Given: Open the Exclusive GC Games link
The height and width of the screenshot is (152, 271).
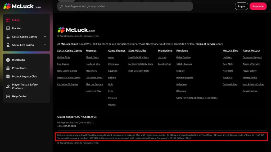Looking at the screenshot, I should (x=67, y=84).
